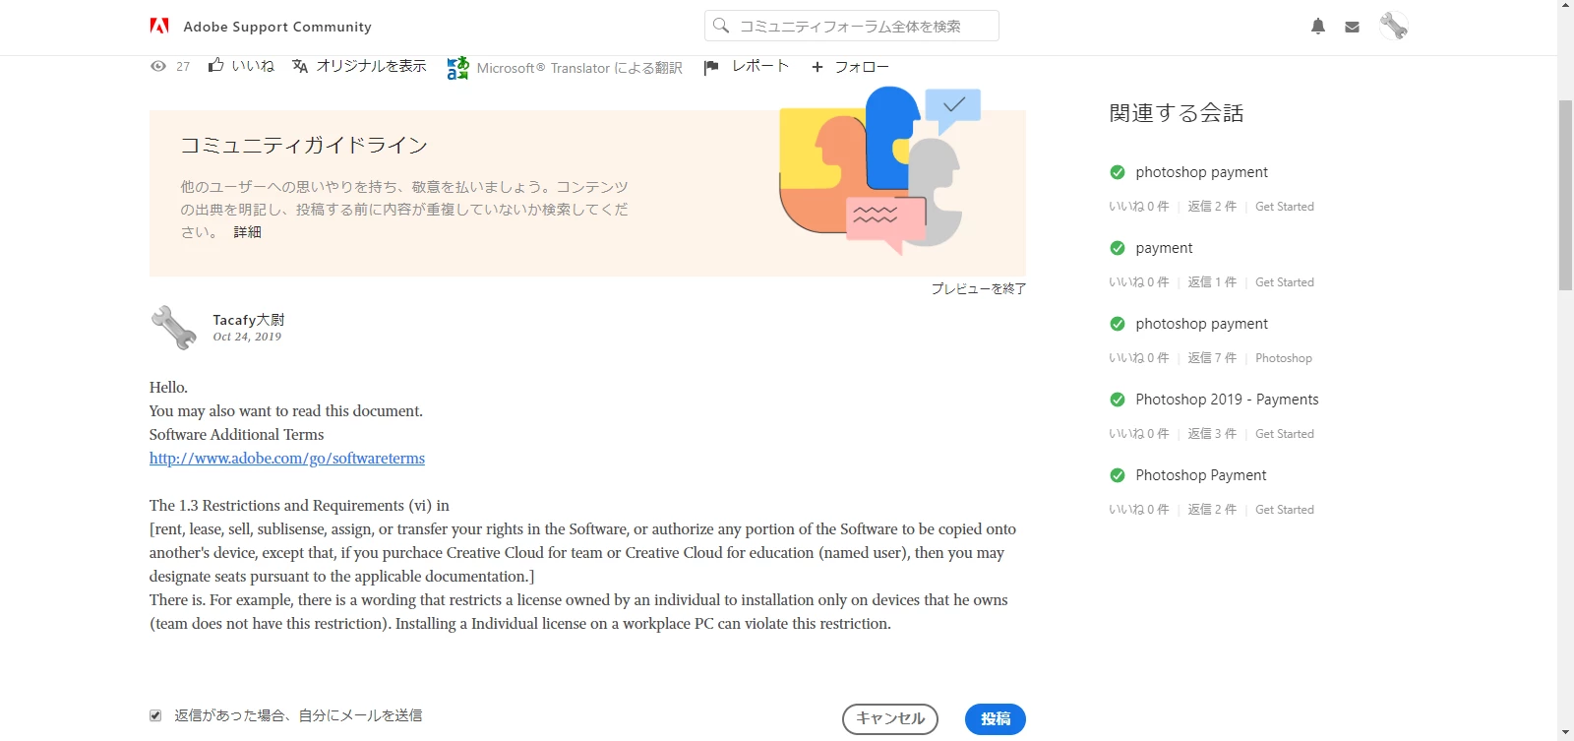Click '返信 3 件' reply count text
The image size is (1574, 741).
(x=1212, y=434)
